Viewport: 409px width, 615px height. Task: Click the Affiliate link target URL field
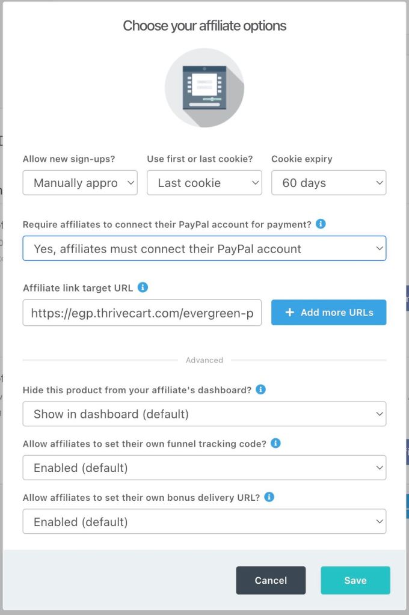pyautogui.click(x=142, y=313)
